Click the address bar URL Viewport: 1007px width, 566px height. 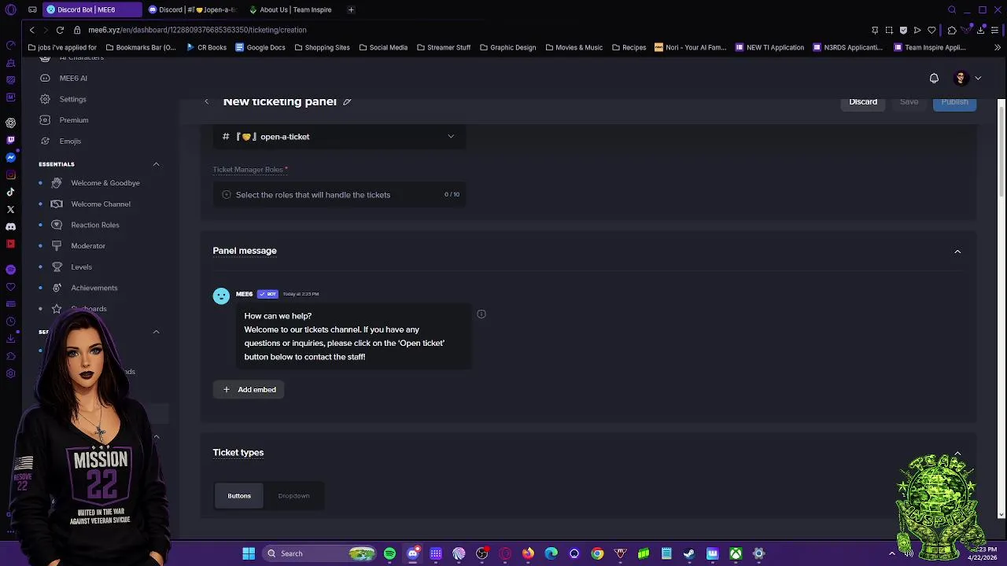pos(197,30)
